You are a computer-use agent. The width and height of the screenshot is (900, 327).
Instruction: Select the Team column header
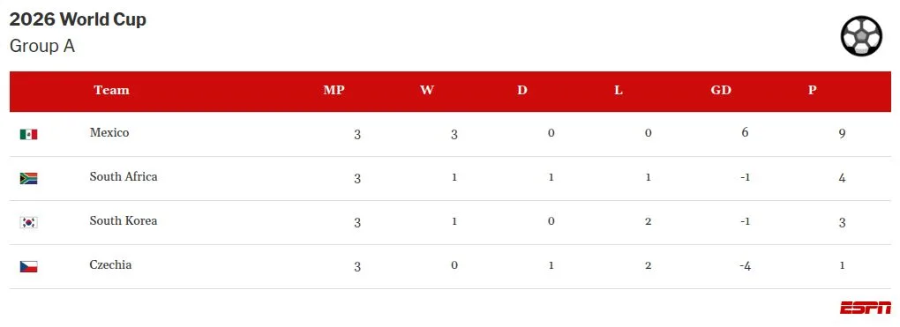(x=111, y=90)
